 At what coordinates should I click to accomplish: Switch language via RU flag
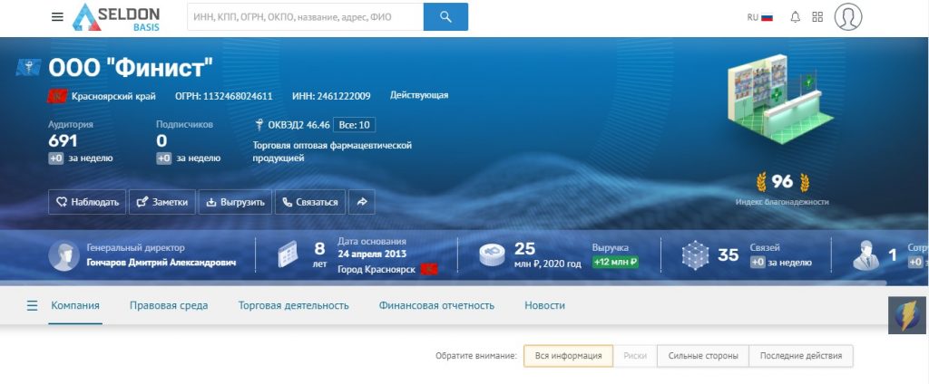pyautogui.click(x=760, y=17)
